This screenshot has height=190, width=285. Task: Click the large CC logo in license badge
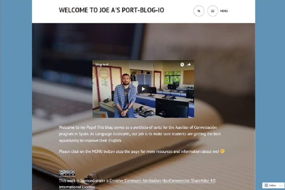click(62, 173)
